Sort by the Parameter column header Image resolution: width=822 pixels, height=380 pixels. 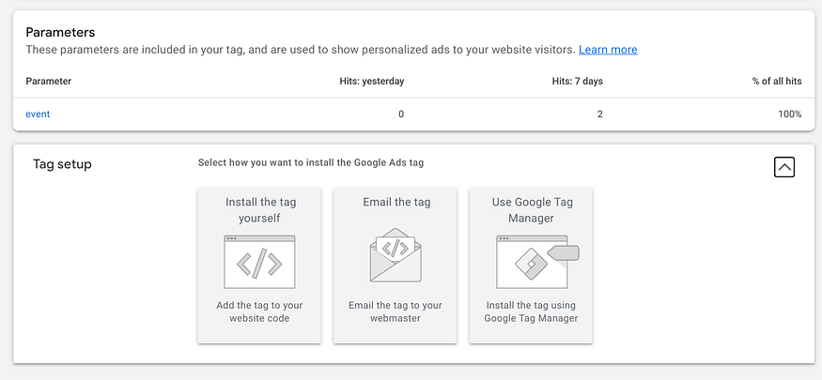[49, 81]
